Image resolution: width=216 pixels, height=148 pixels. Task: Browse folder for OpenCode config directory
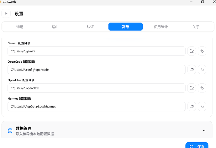[x=192, y=70]
